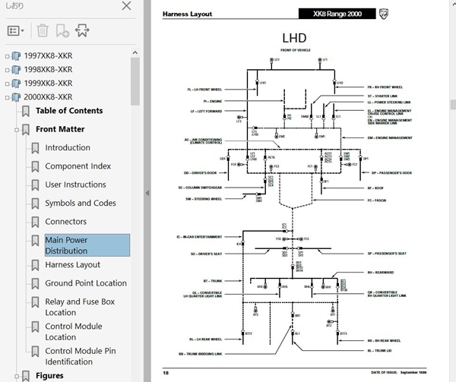Open the Harness Layout bookmark
Viewport: 456px width, 382px height.
tap(72, 264)
